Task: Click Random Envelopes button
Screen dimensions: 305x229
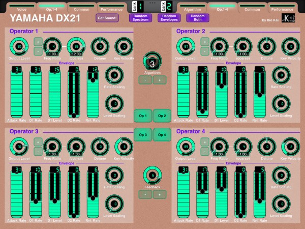Action: [169, 18]
